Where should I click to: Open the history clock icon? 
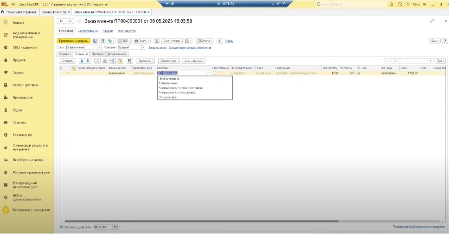click(x=399, y=4)
